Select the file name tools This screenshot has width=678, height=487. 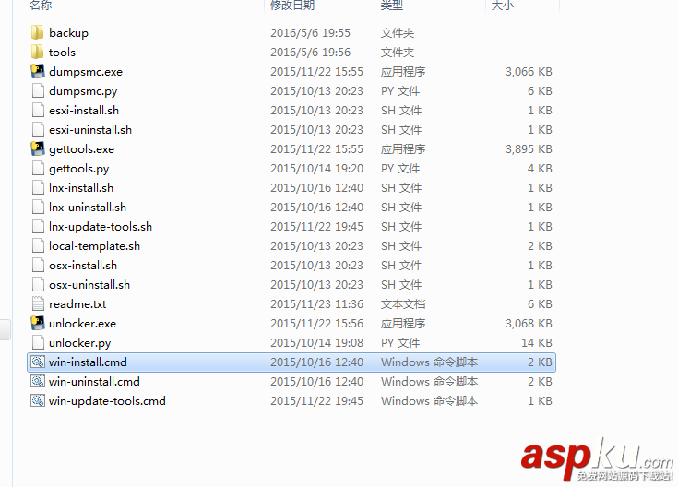coord(62,53)
